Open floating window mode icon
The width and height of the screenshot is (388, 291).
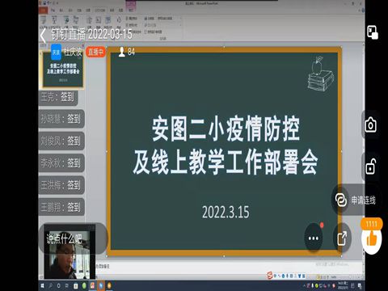click(x=373, y=32)
